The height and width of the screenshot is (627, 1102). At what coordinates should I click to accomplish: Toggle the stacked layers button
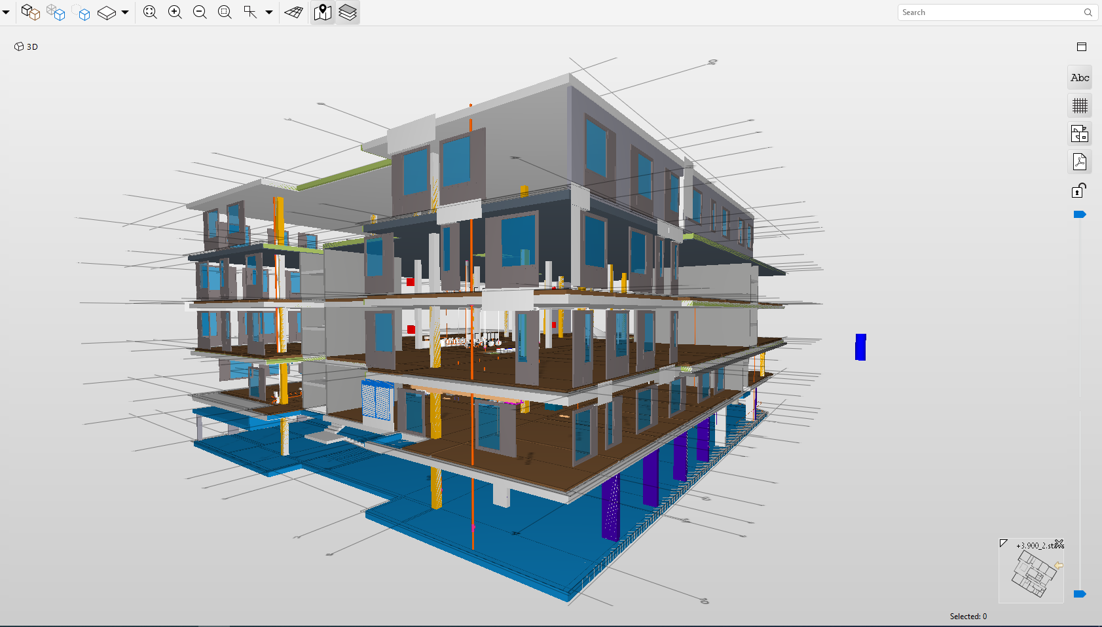click(x=348, y=12)
